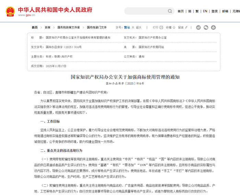Switch font size to 超大
Image resolution: width=240 pixels, height=196 pixels.
(139, 27)
